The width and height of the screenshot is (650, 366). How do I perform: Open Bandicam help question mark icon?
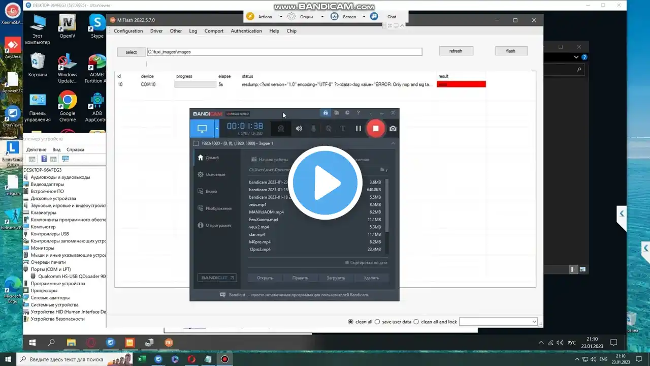click(358, 113)
